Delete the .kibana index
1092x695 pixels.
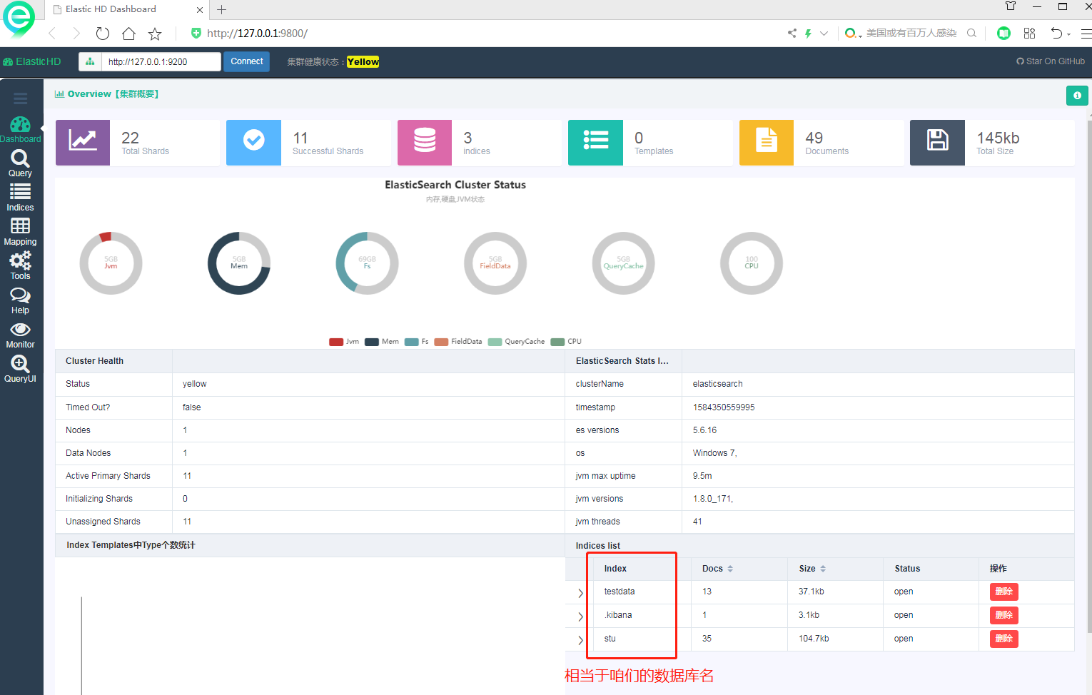click(x=1003, y=615)
